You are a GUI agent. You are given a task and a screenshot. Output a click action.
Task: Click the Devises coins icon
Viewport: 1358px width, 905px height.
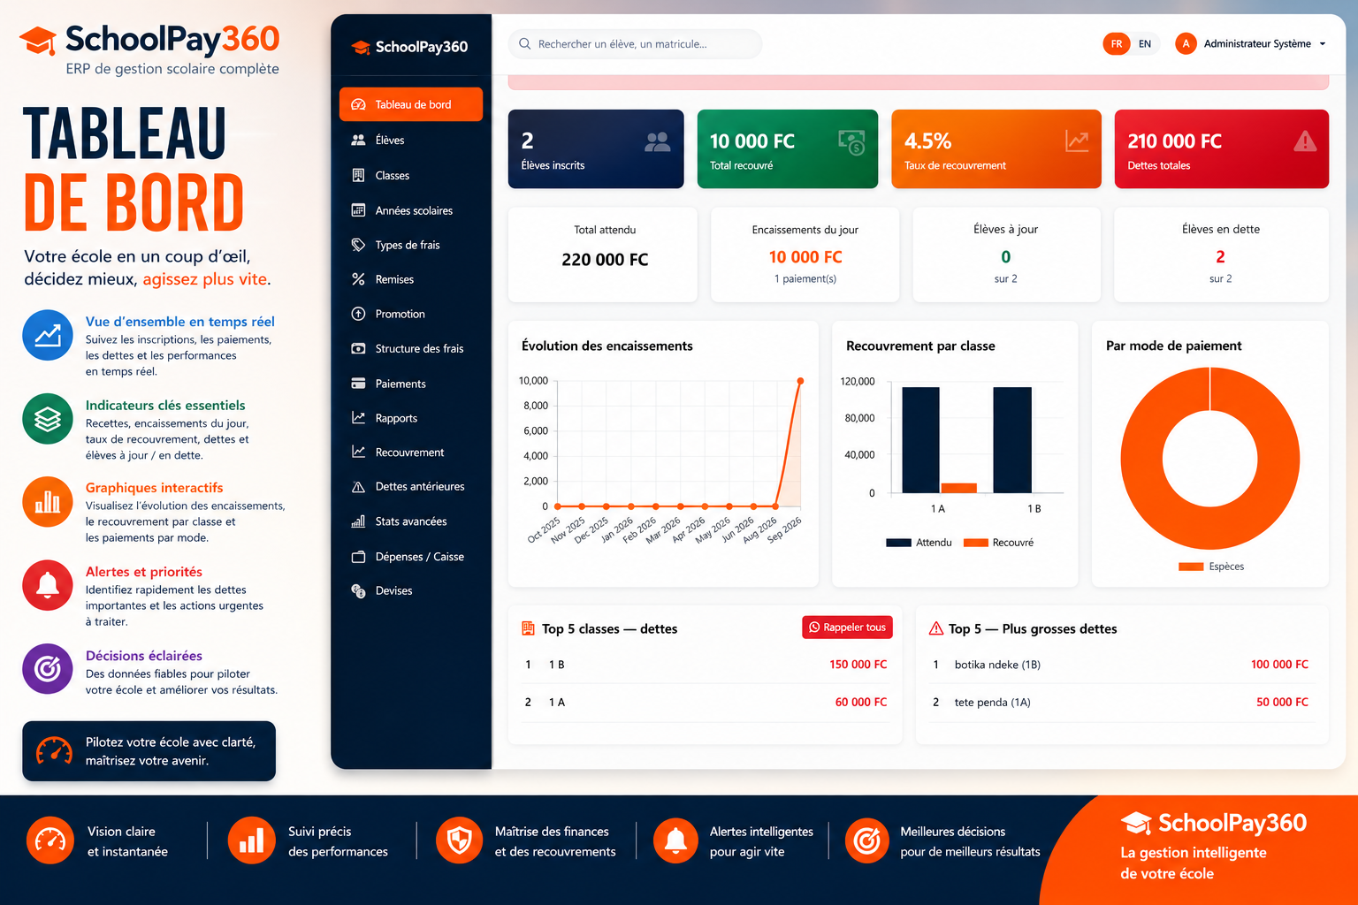point(358,590)
